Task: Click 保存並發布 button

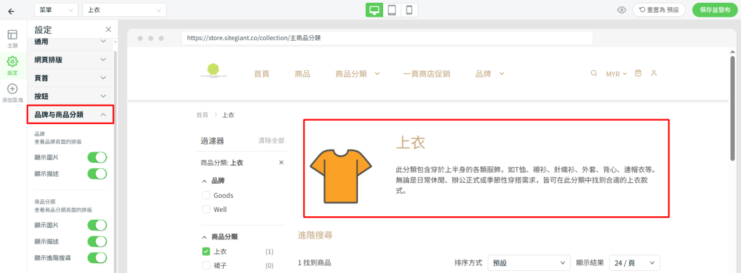Action: point(715,10)
